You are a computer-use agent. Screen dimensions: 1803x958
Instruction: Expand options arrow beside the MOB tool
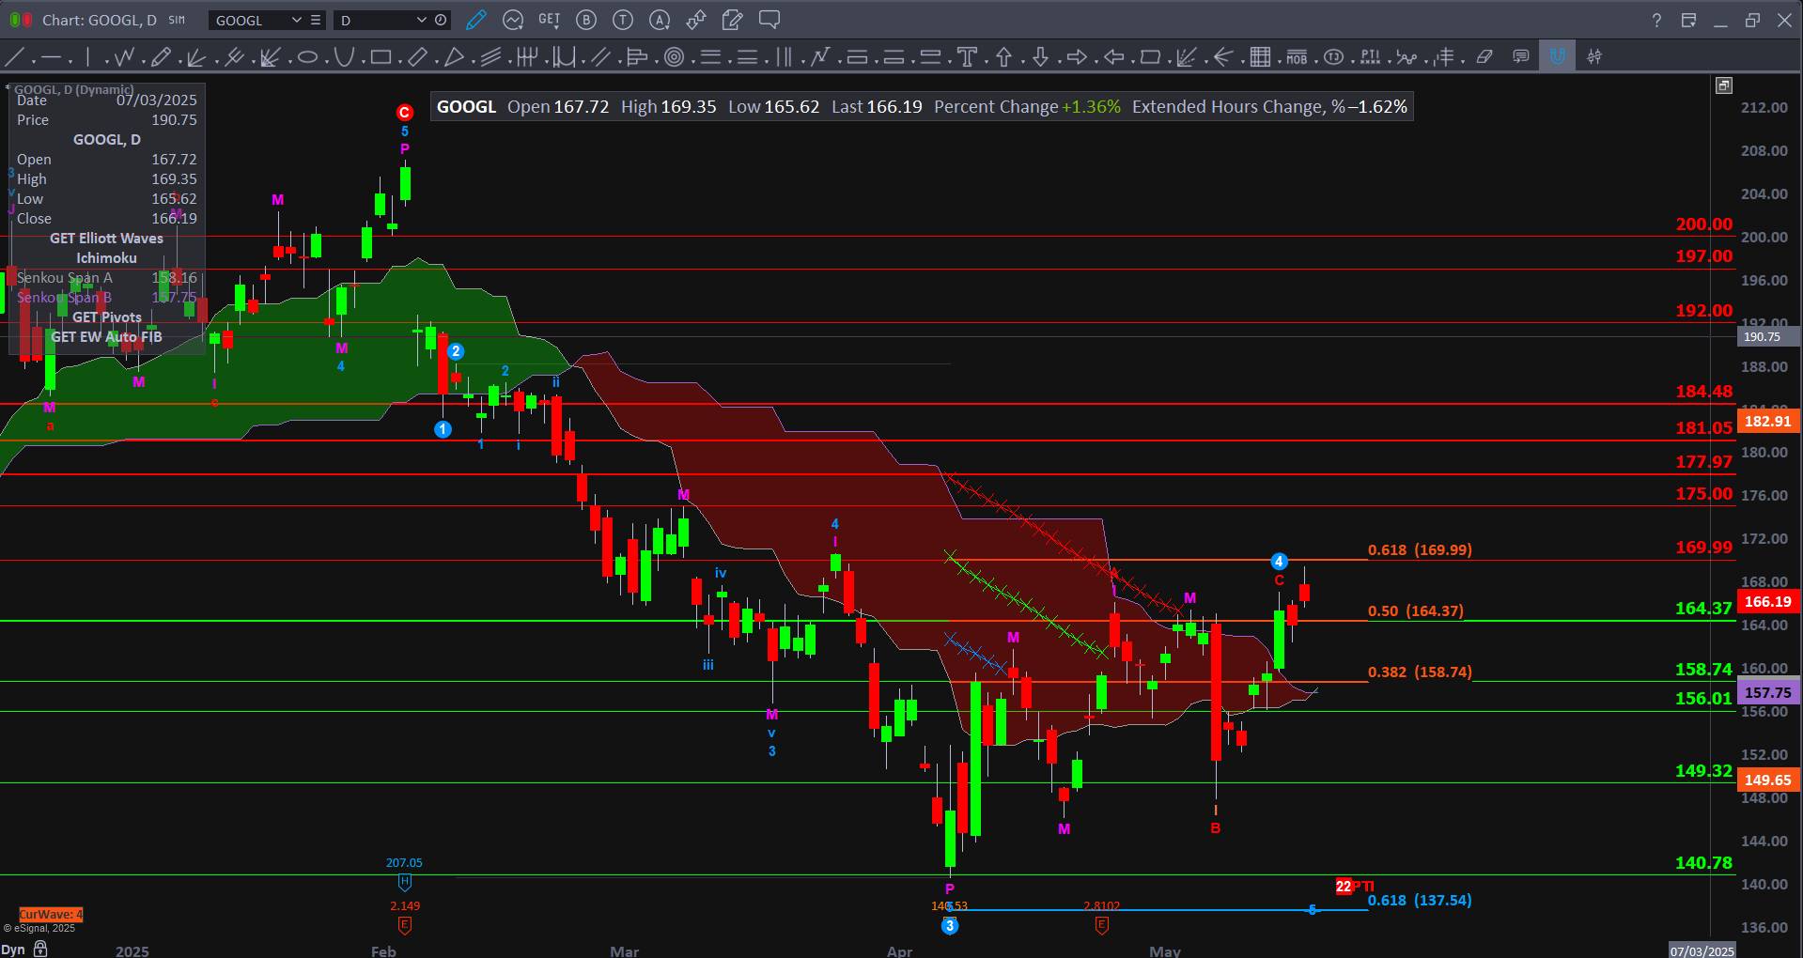[1315, 62]
